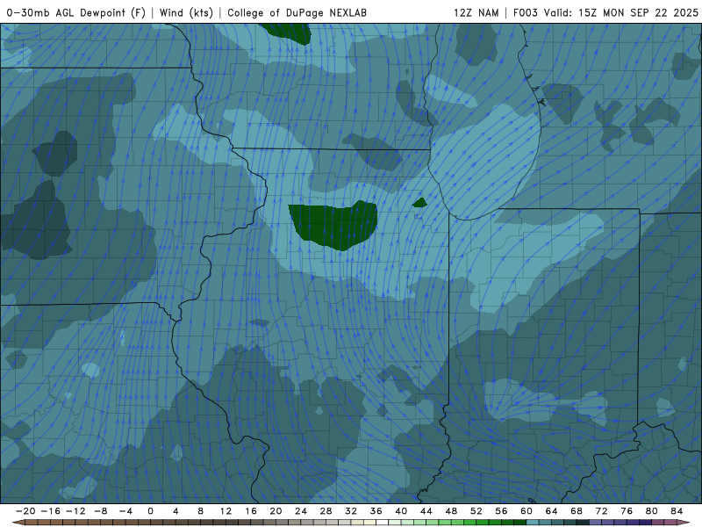Viewport: 702px width, 527px height.
Task: Click the 60 legend value
Action: (x=526, y=511)
